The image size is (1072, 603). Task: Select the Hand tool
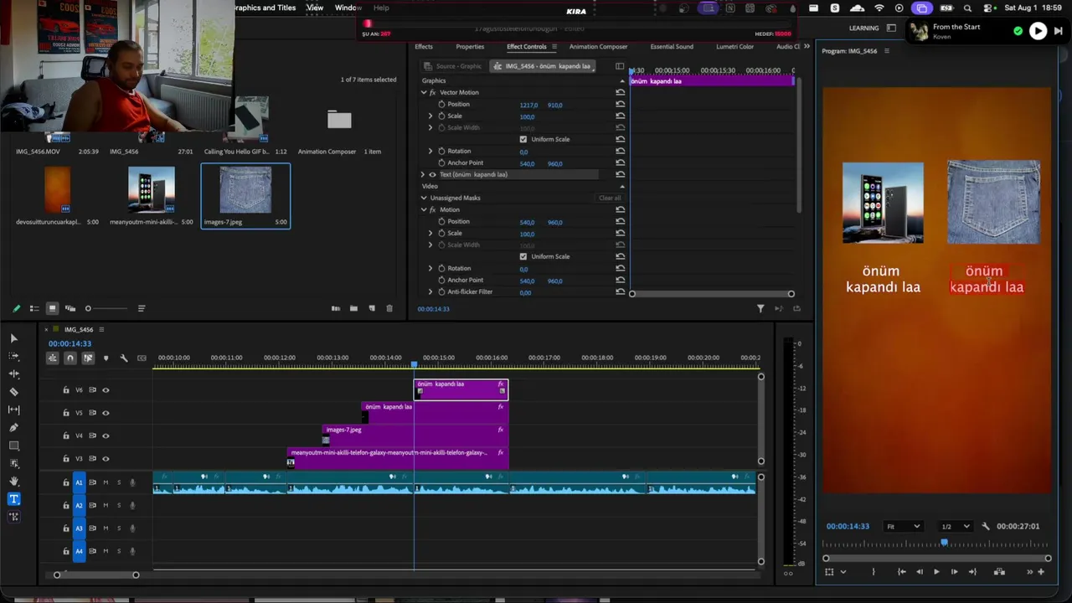click(13, 481)
